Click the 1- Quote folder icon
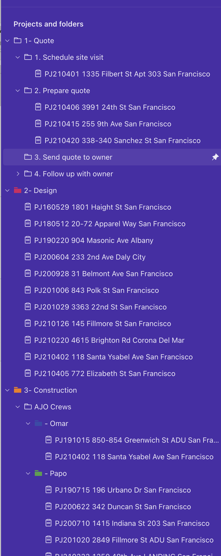 pos(18,41)
